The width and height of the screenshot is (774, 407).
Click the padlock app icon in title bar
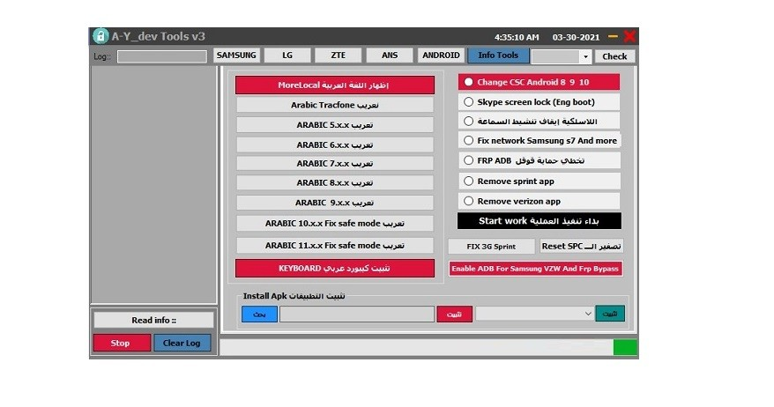click(100, 36)
